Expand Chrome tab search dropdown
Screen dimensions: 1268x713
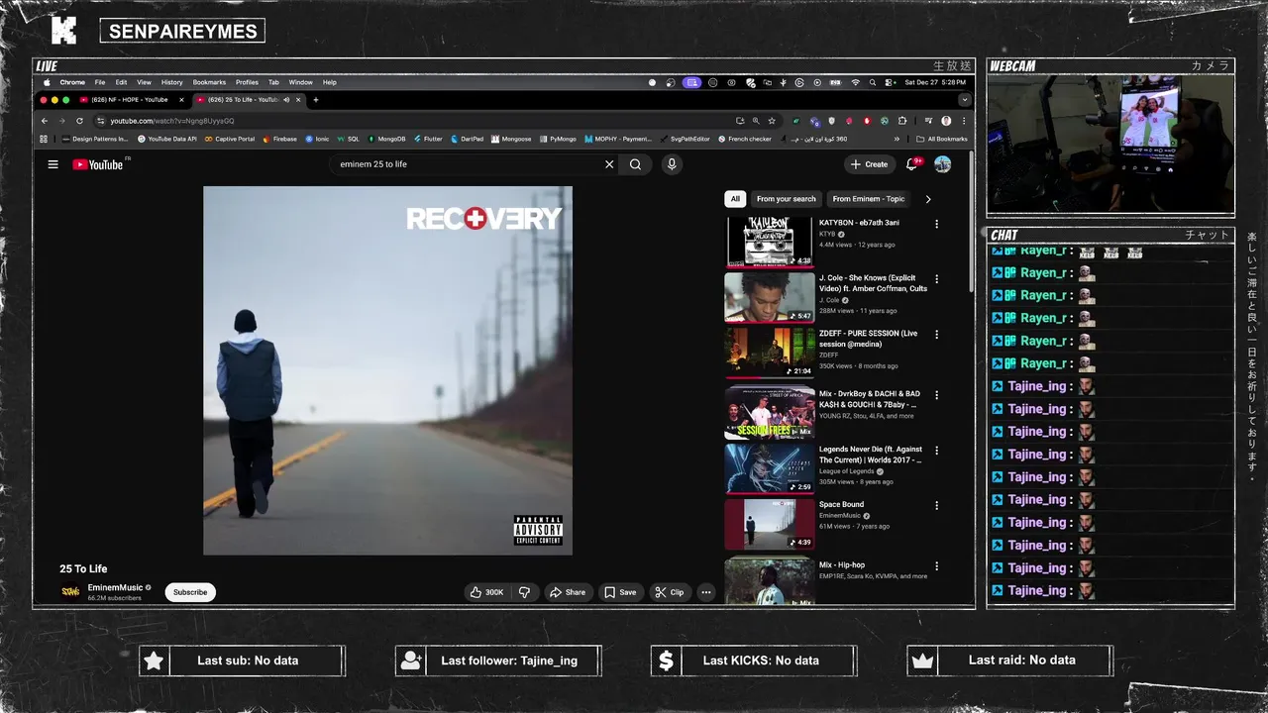tap(964, 100)
